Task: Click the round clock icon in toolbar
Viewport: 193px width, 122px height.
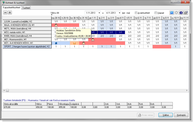Action: point(176,13)
